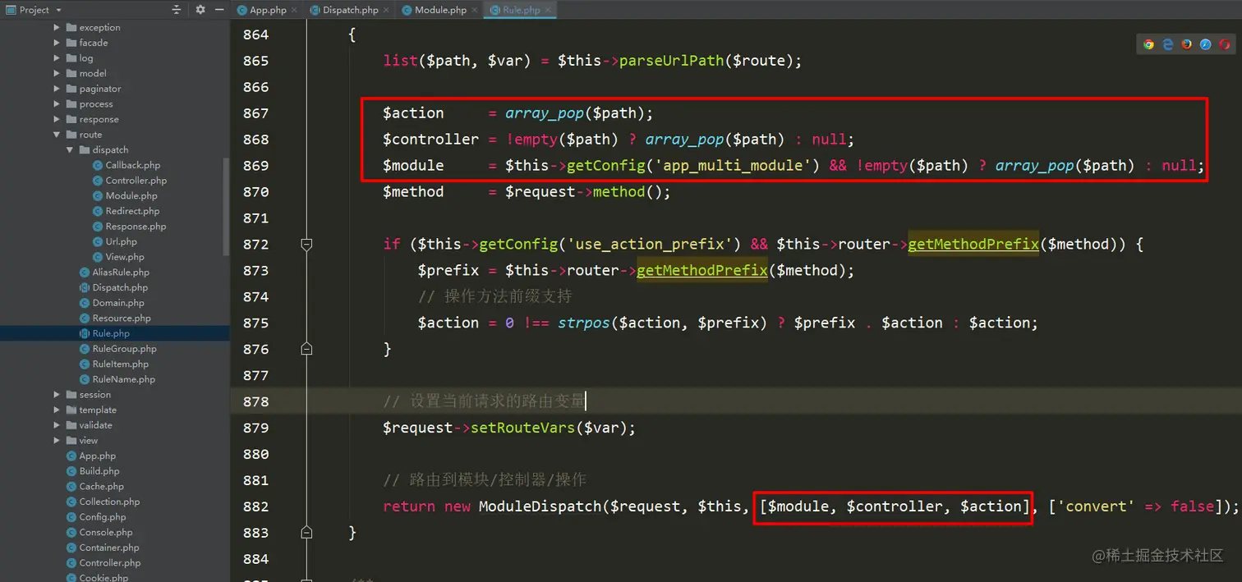Hide the Project tool window
The height and width of the screenshot is (582, 1242).
(218, 10)
